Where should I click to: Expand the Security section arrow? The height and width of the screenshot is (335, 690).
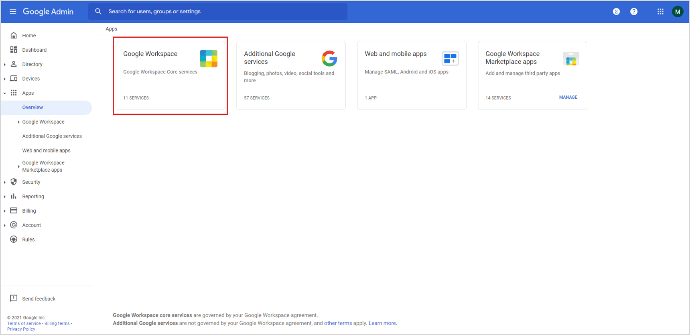tap(5, 183)
